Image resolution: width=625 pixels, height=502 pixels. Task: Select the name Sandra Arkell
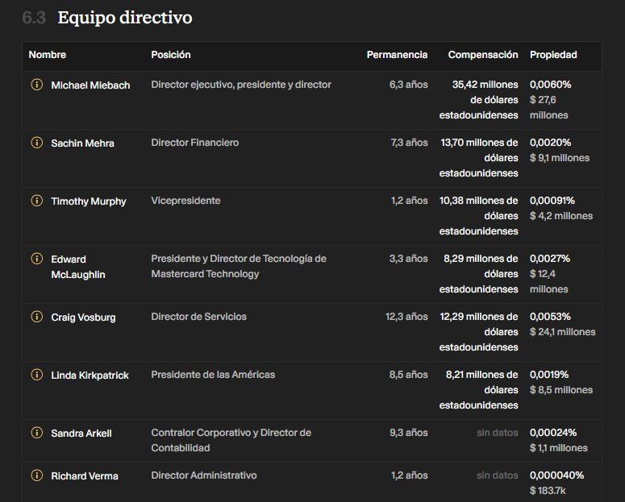tap(81, 434)
